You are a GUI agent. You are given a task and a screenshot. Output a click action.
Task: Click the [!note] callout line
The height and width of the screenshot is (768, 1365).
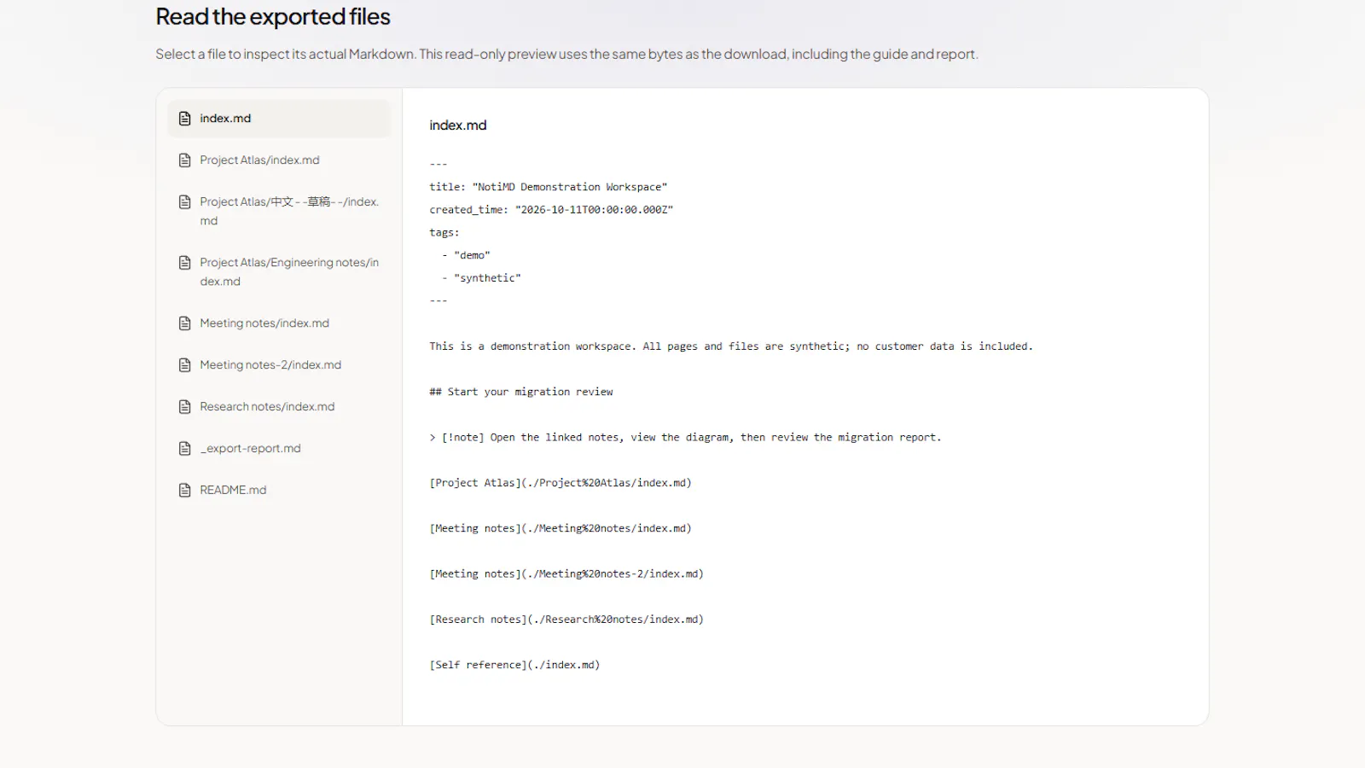click(x=685, y=437)
